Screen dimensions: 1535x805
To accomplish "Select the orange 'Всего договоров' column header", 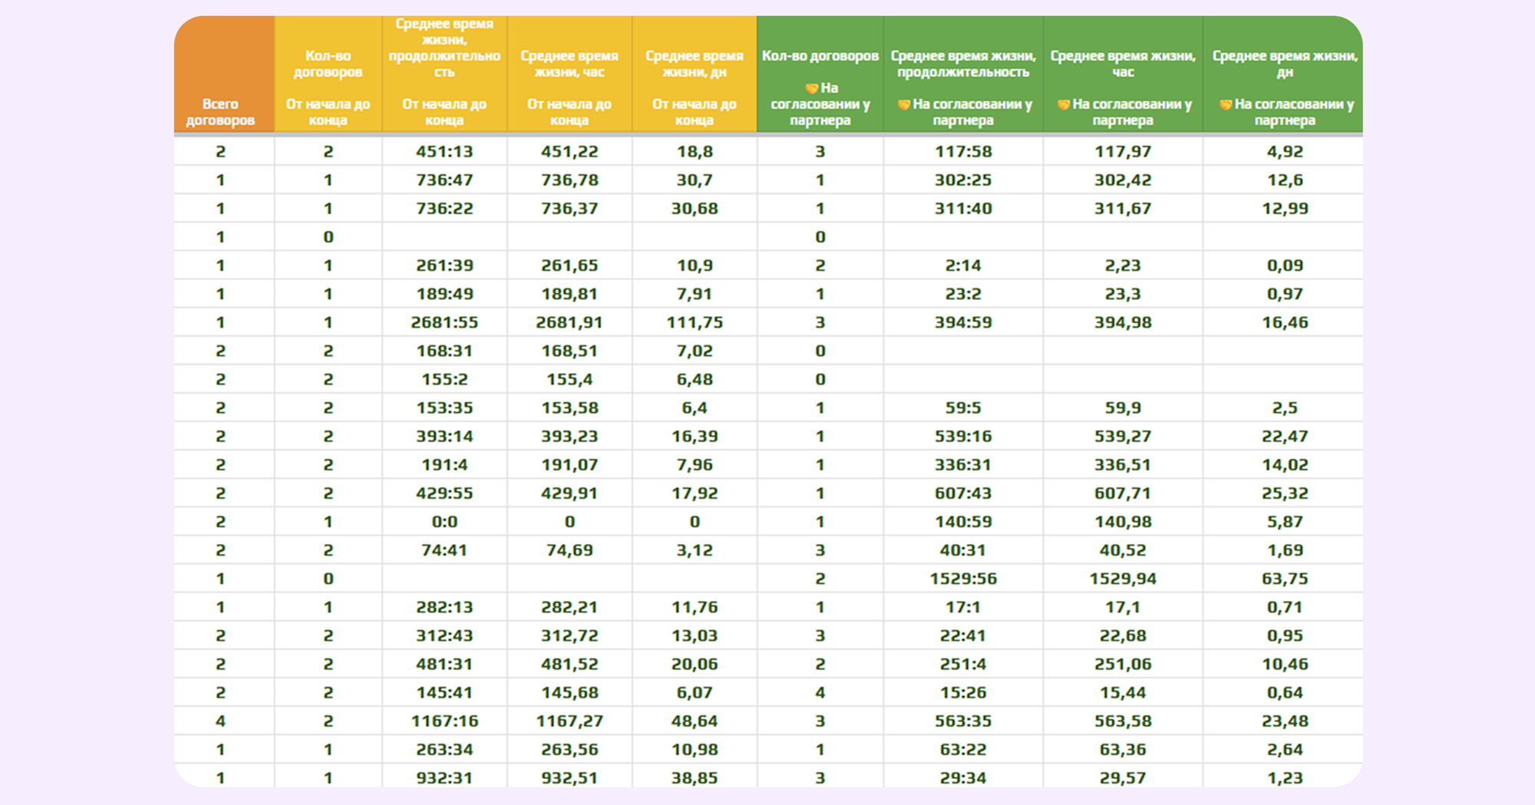I will [220, 112].
